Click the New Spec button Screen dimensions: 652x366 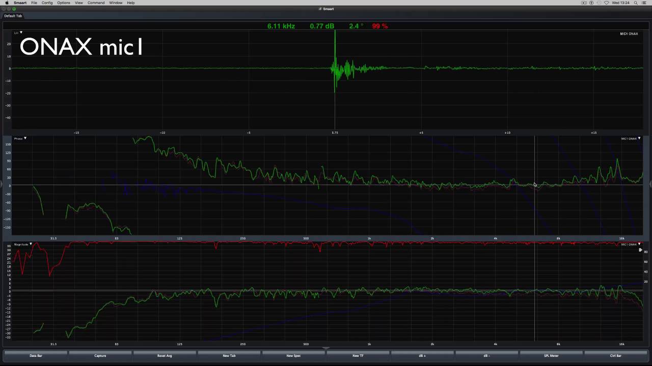[293, 356]
